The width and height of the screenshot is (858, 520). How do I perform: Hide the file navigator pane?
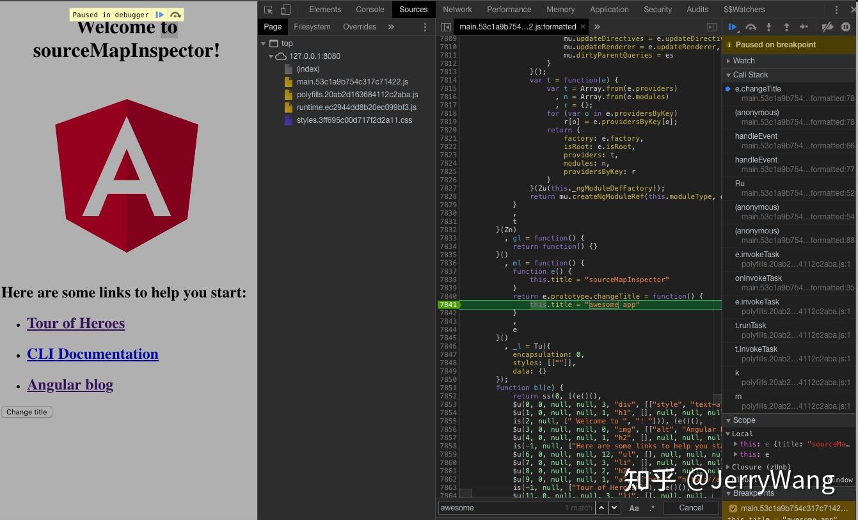point(446,27)
